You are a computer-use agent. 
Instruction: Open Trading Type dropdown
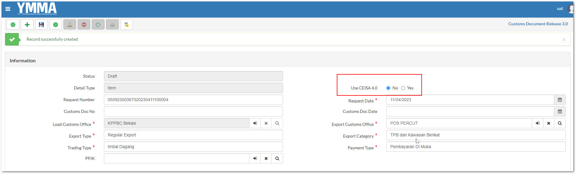193,147
